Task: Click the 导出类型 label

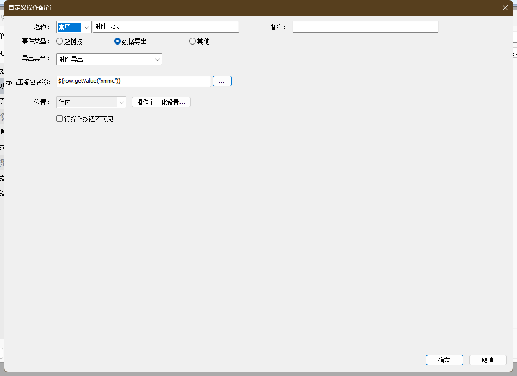Action: (35, 59)
